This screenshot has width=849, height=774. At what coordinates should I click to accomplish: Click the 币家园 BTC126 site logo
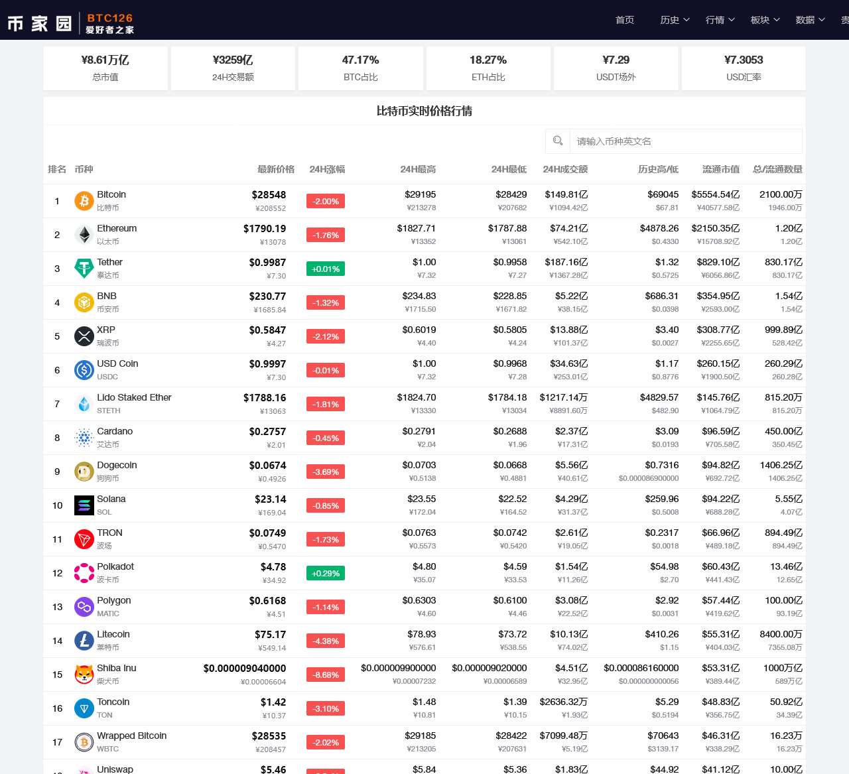pos(70,23)
